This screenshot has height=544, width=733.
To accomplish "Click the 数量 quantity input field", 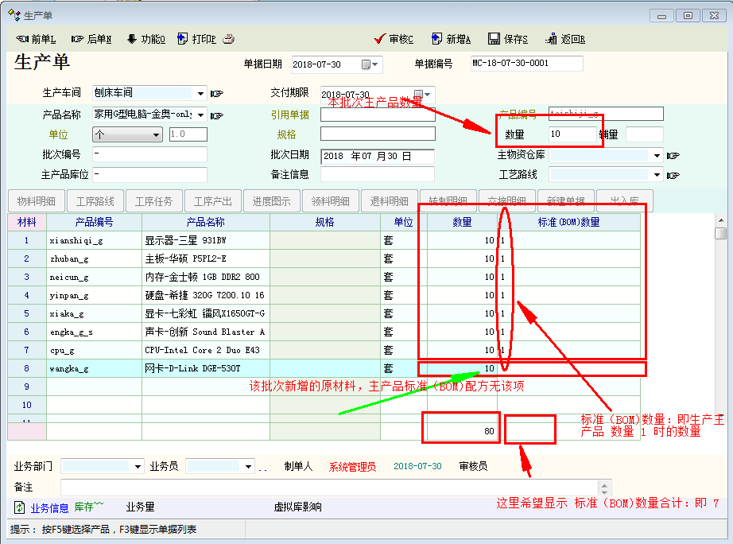I will tap(571, 134).
